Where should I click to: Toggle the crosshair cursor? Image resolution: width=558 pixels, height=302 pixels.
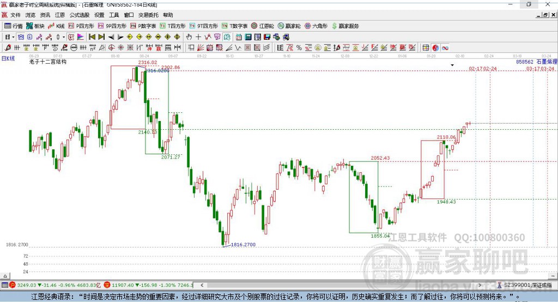198,37
